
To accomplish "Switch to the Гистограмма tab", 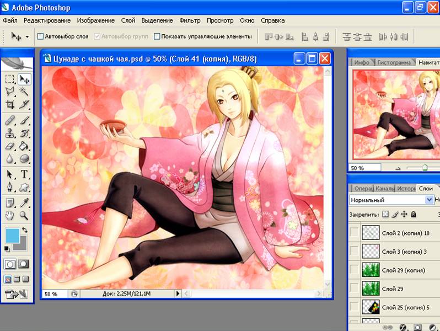I will click(394, 62).
